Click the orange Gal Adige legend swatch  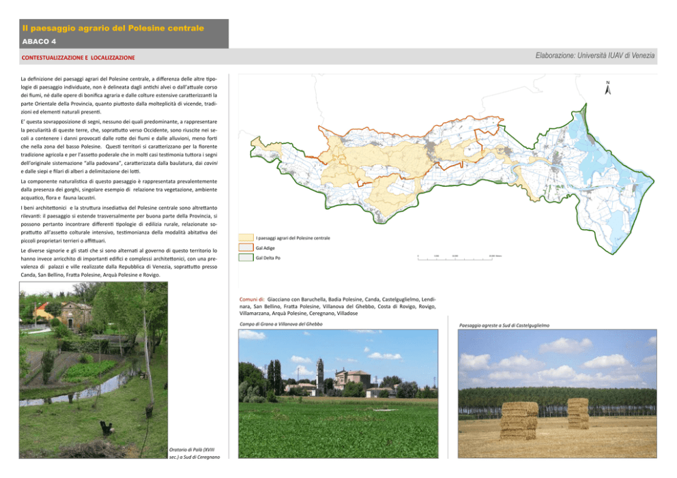246,248
